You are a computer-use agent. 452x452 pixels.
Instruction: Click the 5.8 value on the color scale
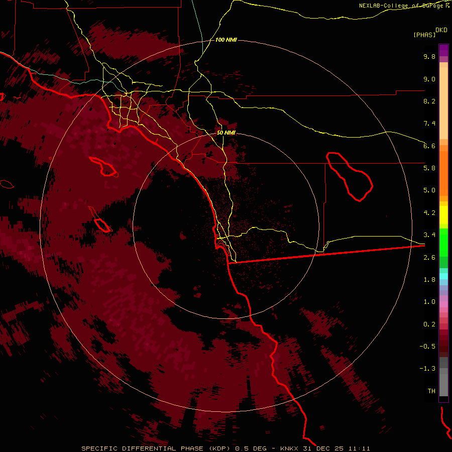429,168
